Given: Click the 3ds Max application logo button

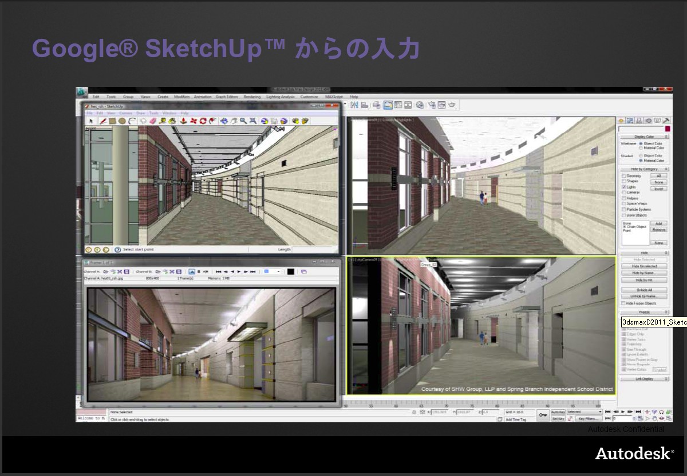Looking at the screenshot, I should coord(82,93).
